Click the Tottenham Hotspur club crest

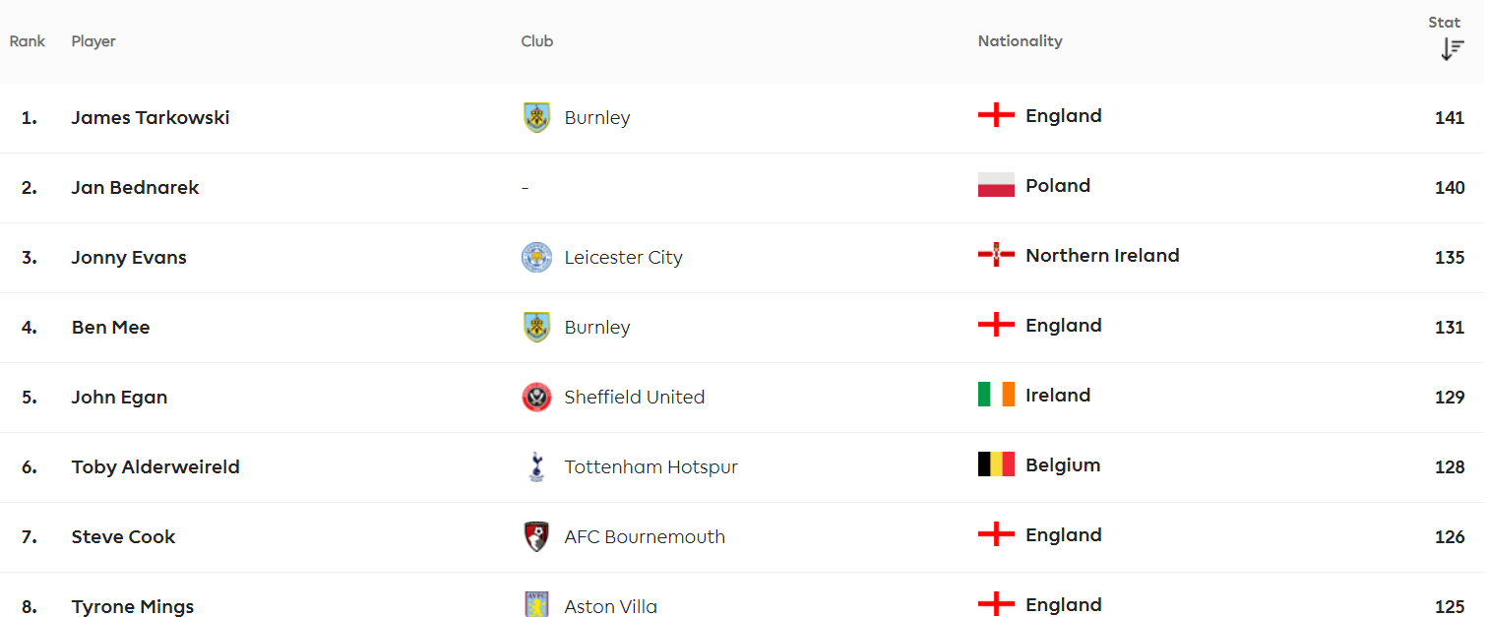point(536,467)
